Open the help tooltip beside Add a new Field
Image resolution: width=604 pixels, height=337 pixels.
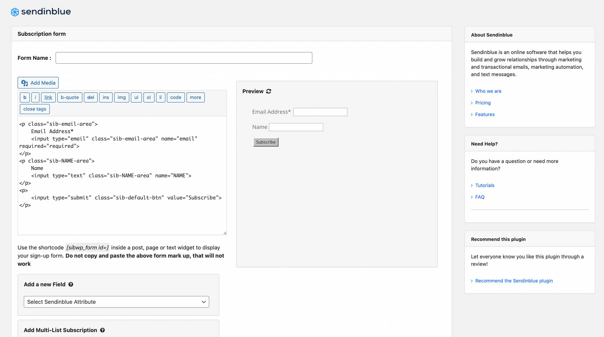click(71, 284)
